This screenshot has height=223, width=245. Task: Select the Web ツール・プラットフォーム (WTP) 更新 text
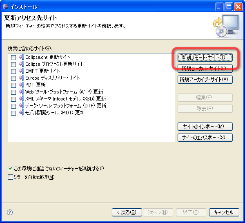[x=64, y=92]
